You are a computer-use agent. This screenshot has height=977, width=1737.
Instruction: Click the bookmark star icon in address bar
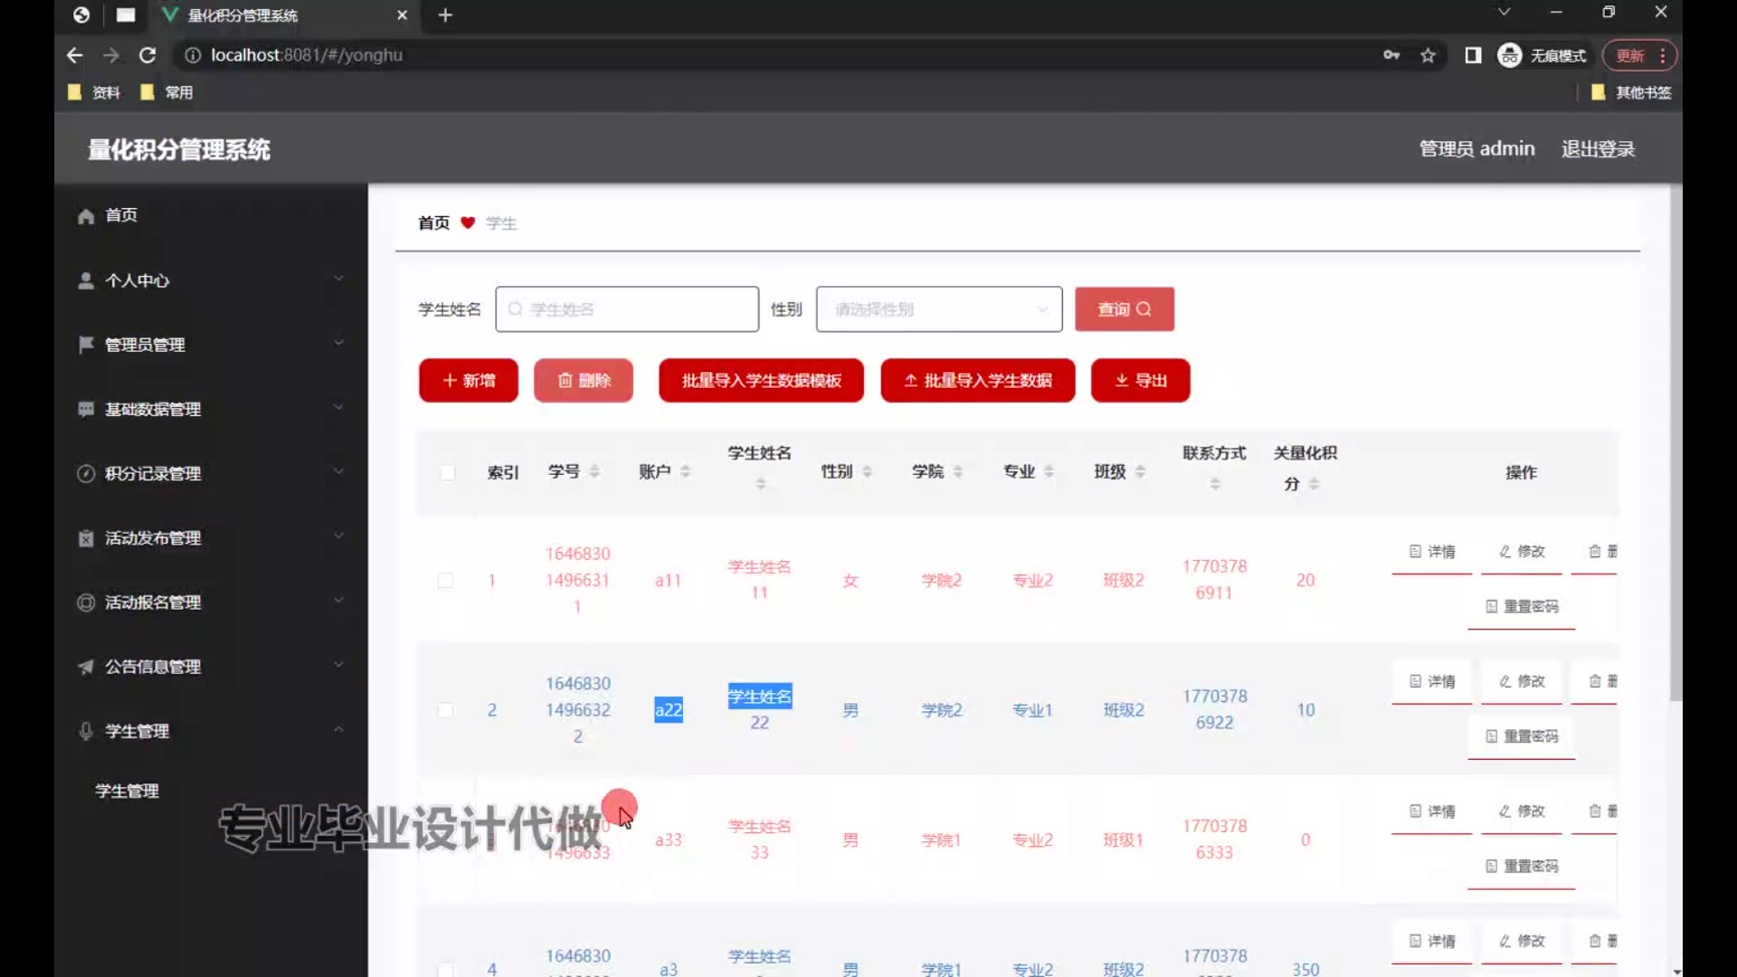(x=1428, y=55)
